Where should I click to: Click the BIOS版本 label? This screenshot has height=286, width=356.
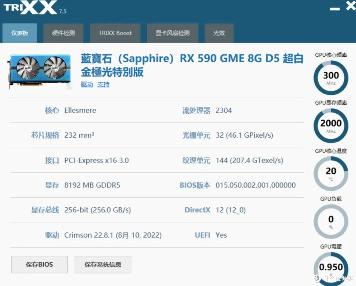point(195,185)
